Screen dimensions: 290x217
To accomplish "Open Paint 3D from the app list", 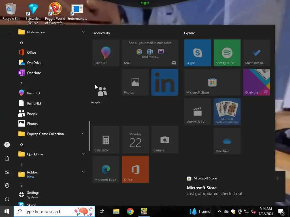I will point(51,93).
